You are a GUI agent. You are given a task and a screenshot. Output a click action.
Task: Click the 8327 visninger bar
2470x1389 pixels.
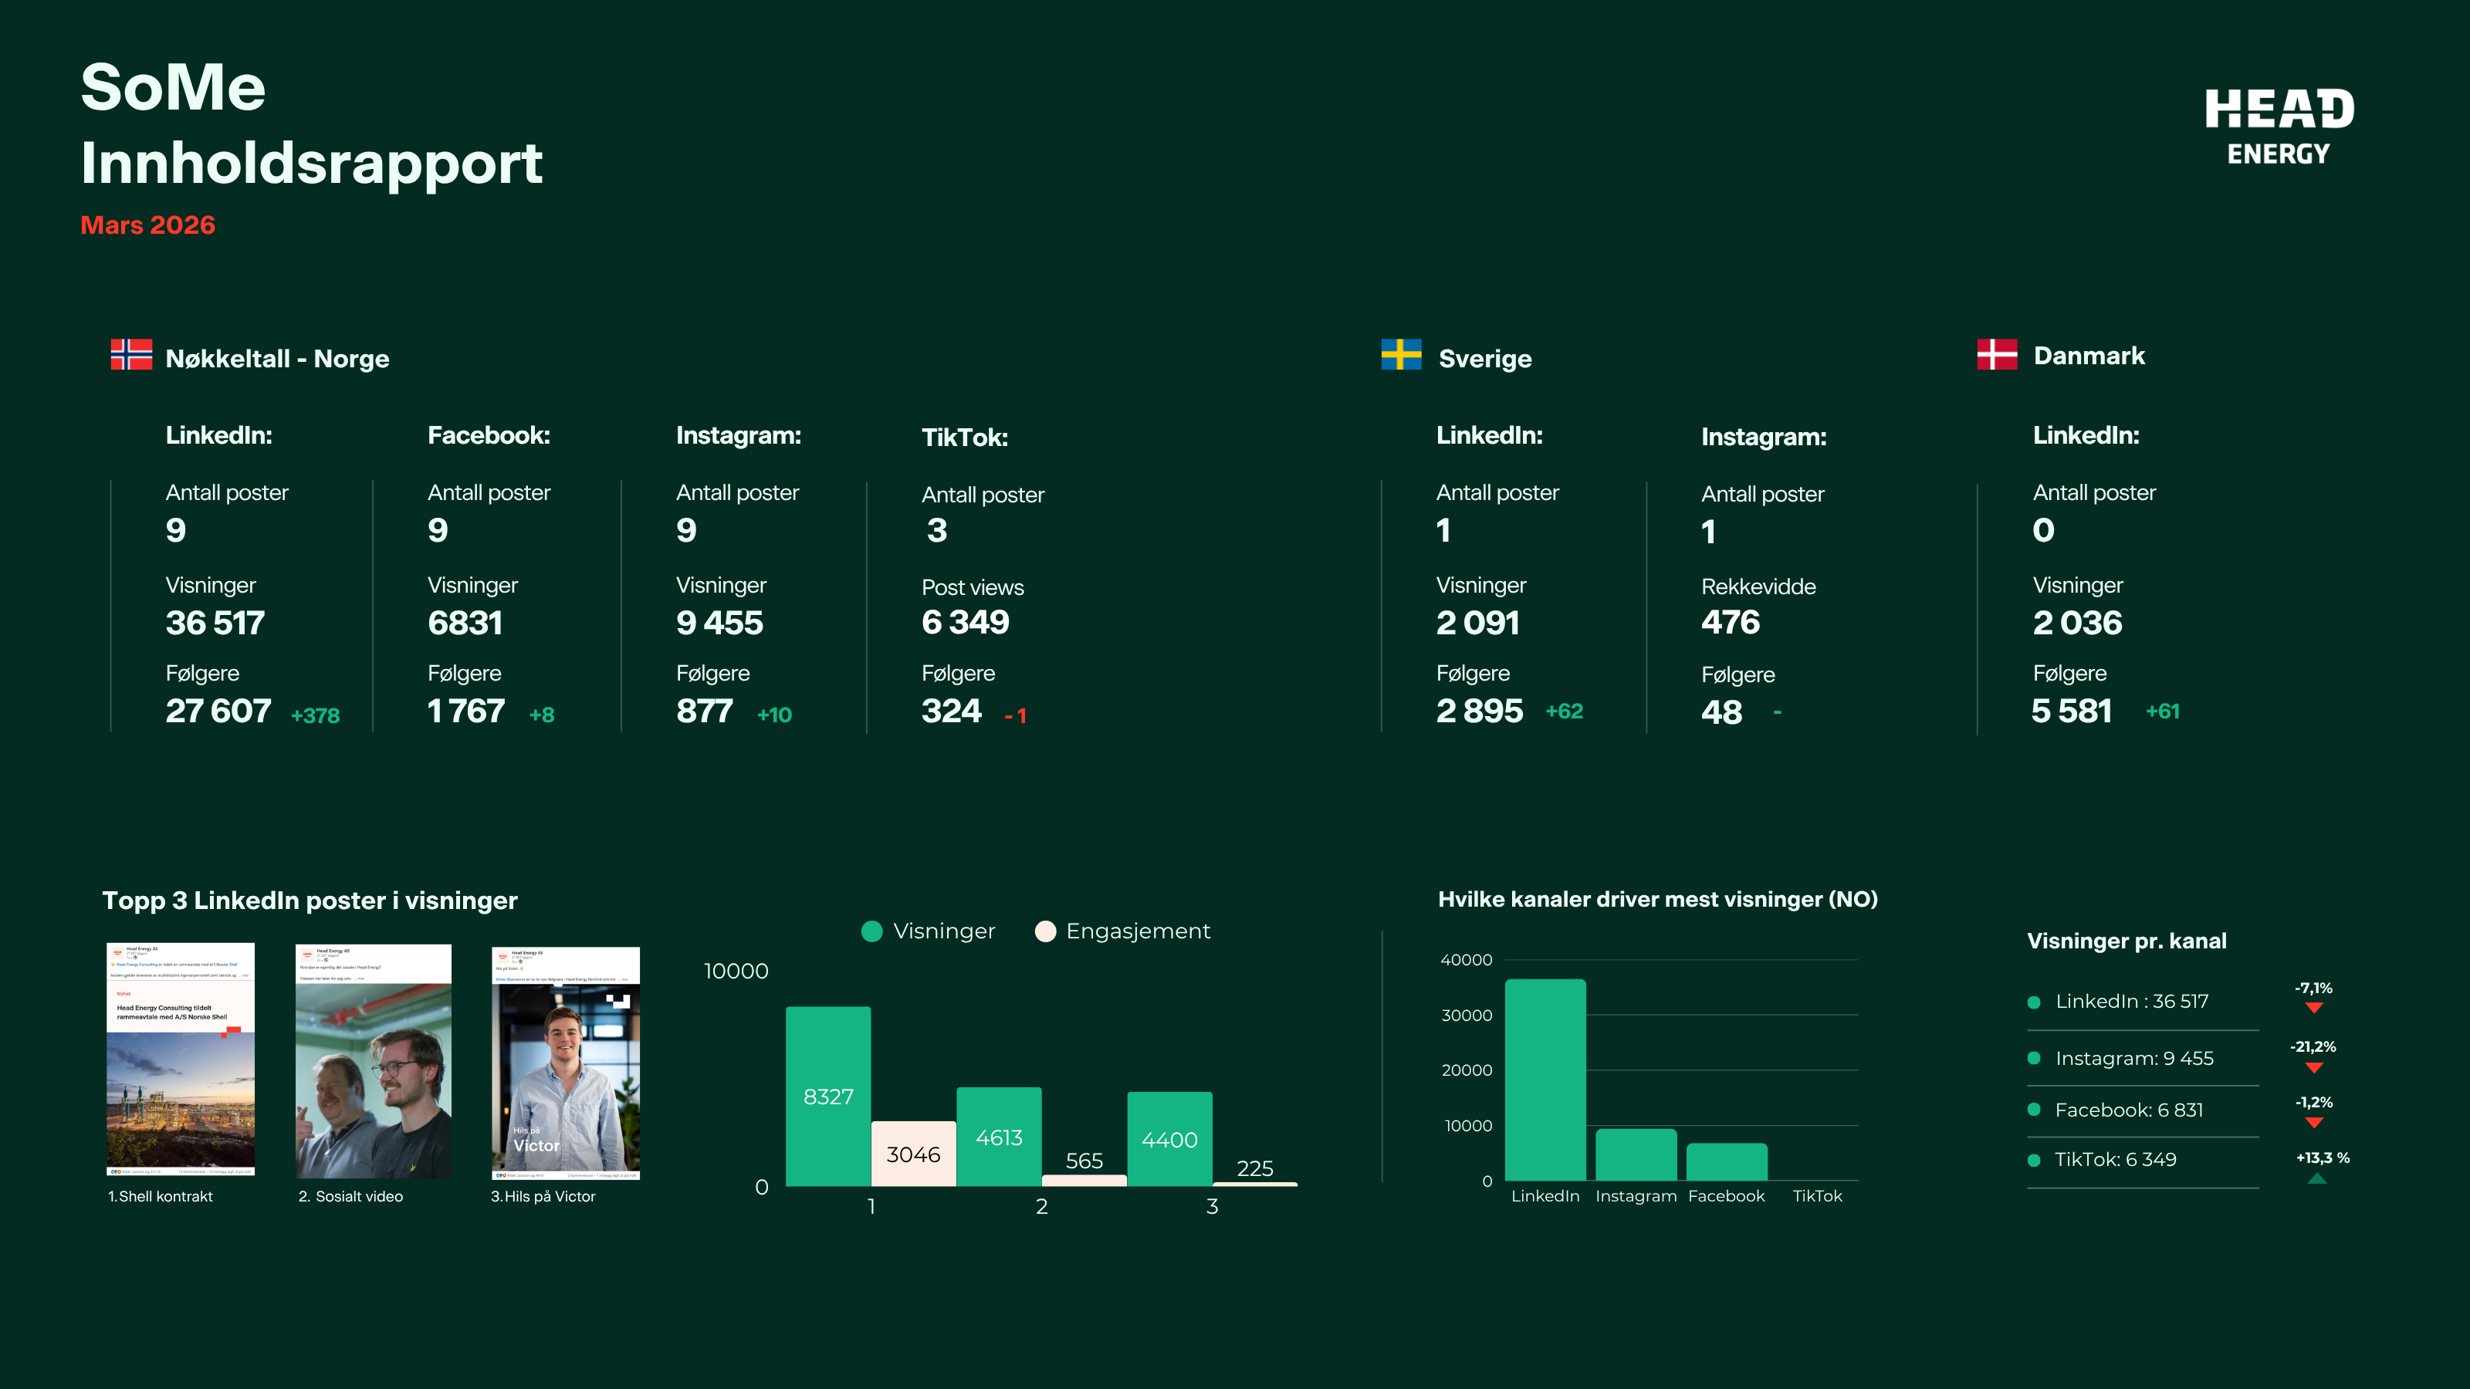coord(827,1096)
